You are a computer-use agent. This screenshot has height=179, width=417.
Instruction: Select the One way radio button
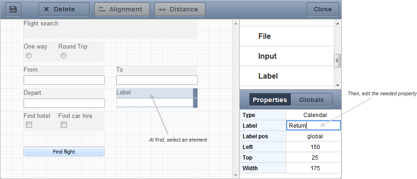pos(29,56)
